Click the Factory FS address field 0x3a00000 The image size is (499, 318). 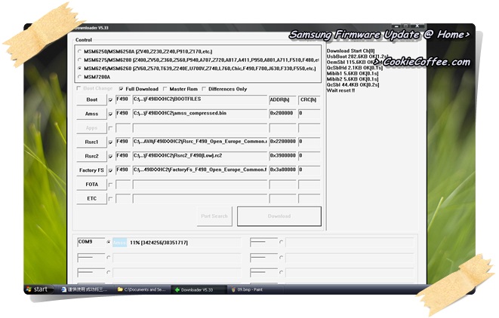[282, 170]
